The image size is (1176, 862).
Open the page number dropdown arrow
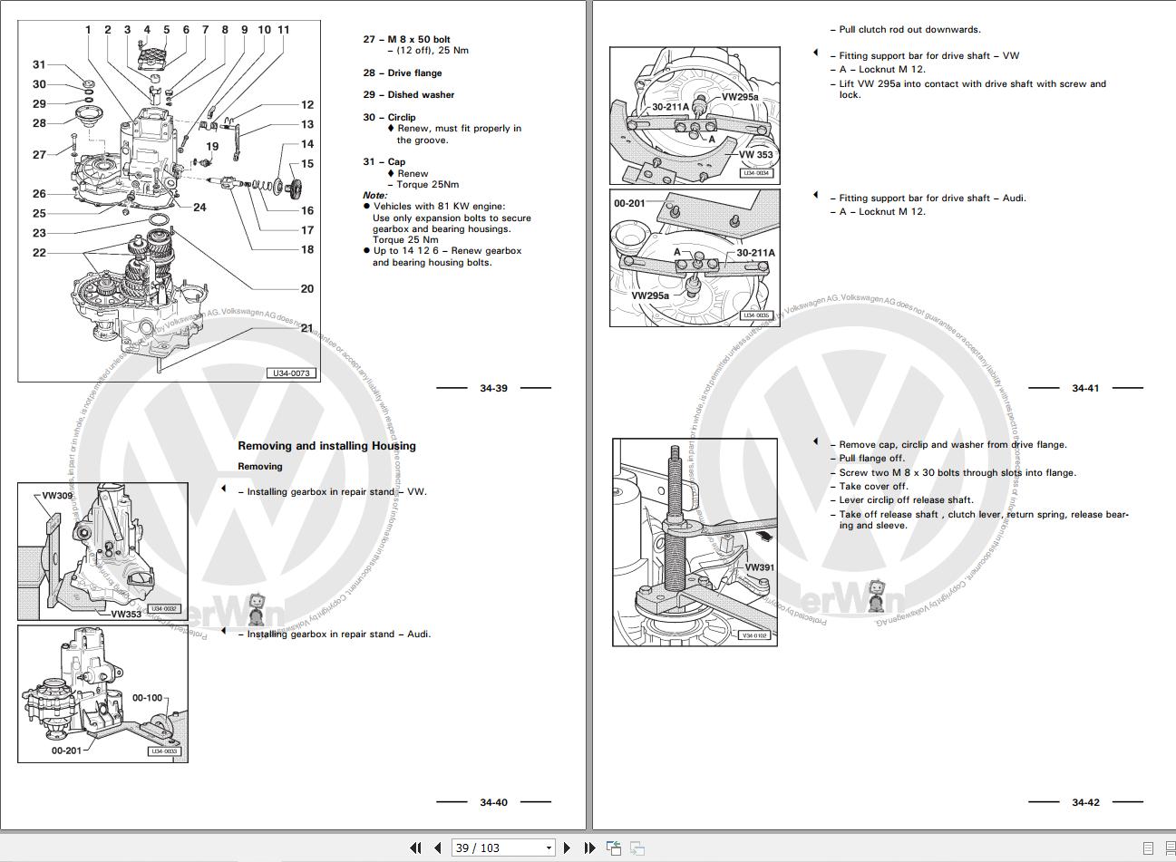(549, 848)
